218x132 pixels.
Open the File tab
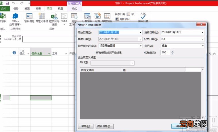pyautogui.click(x=4, y=9)
